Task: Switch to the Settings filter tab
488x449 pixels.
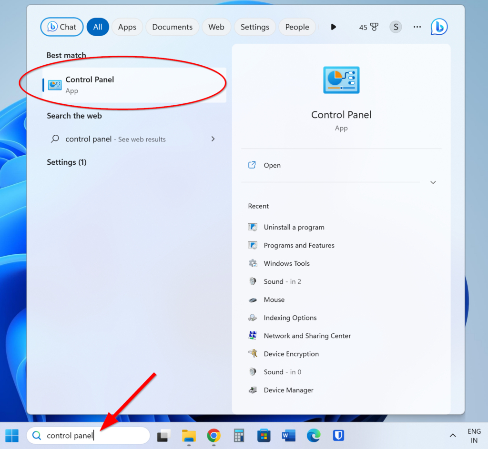Action: point(254,27)
